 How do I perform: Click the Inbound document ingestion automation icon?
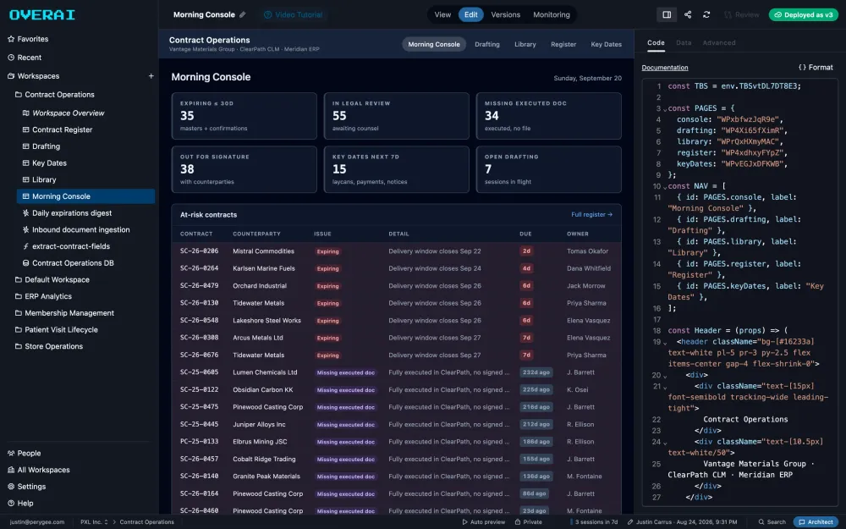[26, 229]
